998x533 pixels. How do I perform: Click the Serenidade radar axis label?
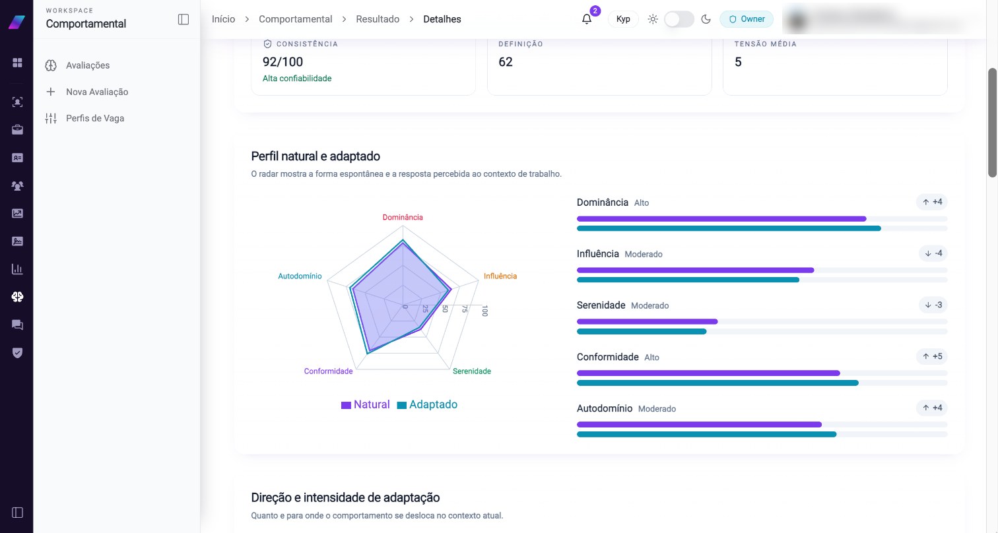(x=472, y=371)
